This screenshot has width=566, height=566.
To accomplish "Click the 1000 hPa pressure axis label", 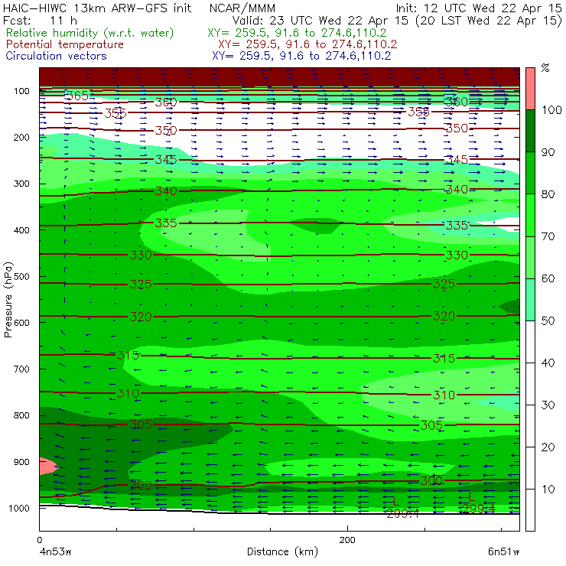I will tap(19, 508).
